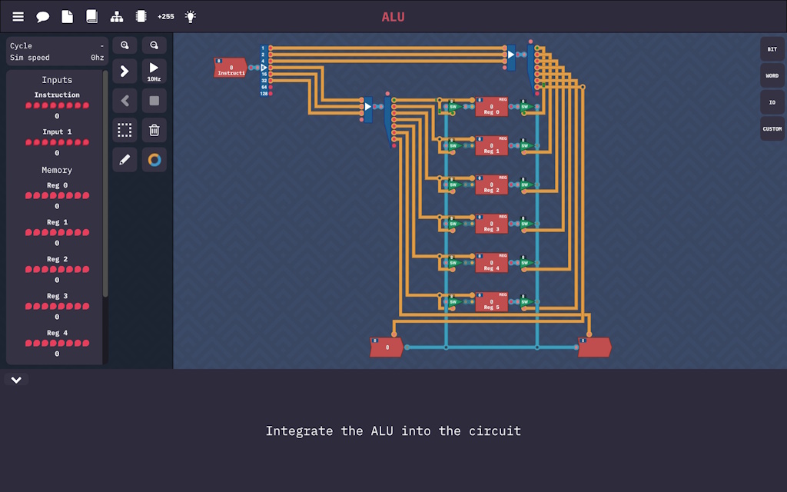Click the trash delete icon
This screenshot has height=492, width=787.
tap(154, 131)
